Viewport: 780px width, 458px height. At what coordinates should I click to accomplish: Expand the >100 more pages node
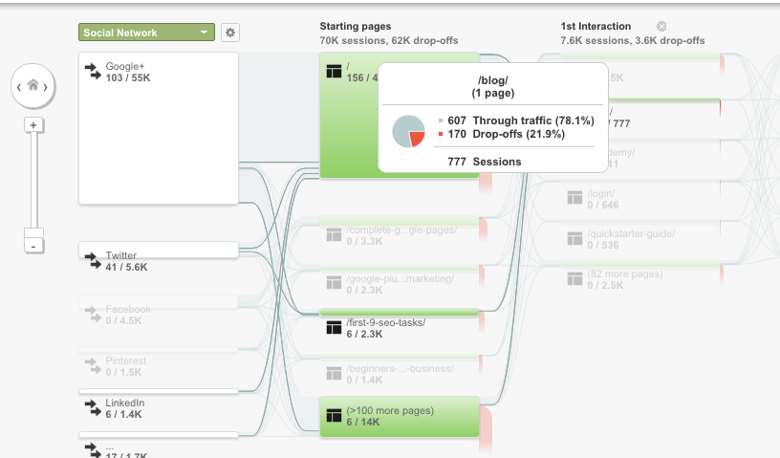(399, 417)
